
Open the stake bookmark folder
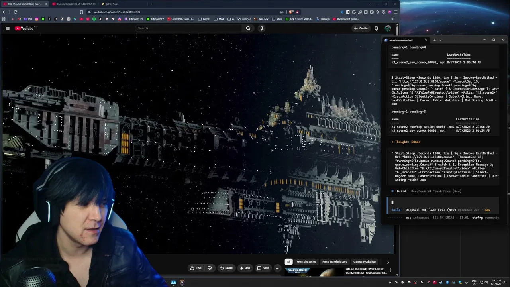click(x=277, y=19)
